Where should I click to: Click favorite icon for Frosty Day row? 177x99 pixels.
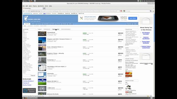click(120, 60)
